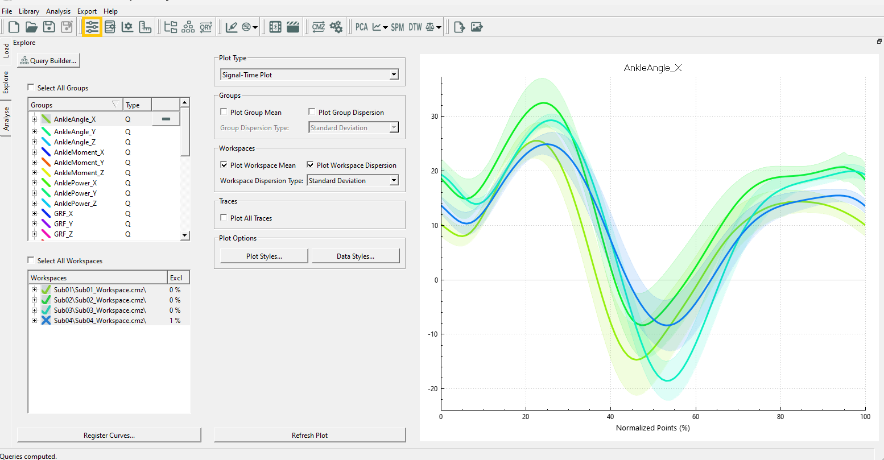Open a file using the folder icon
884x460 pixels.
pos(31,27)
